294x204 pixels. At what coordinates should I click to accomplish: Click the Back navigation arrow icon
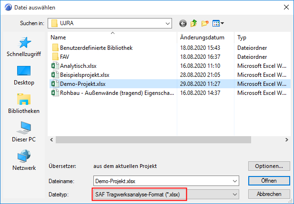point(182,23)
